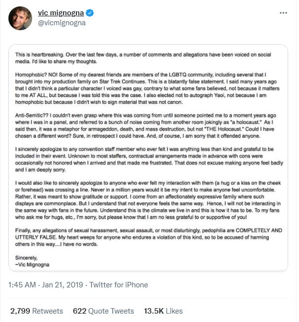
Task: View the 2,799 Retweets list
Action: pyautogui.click(x=37, y=311)
